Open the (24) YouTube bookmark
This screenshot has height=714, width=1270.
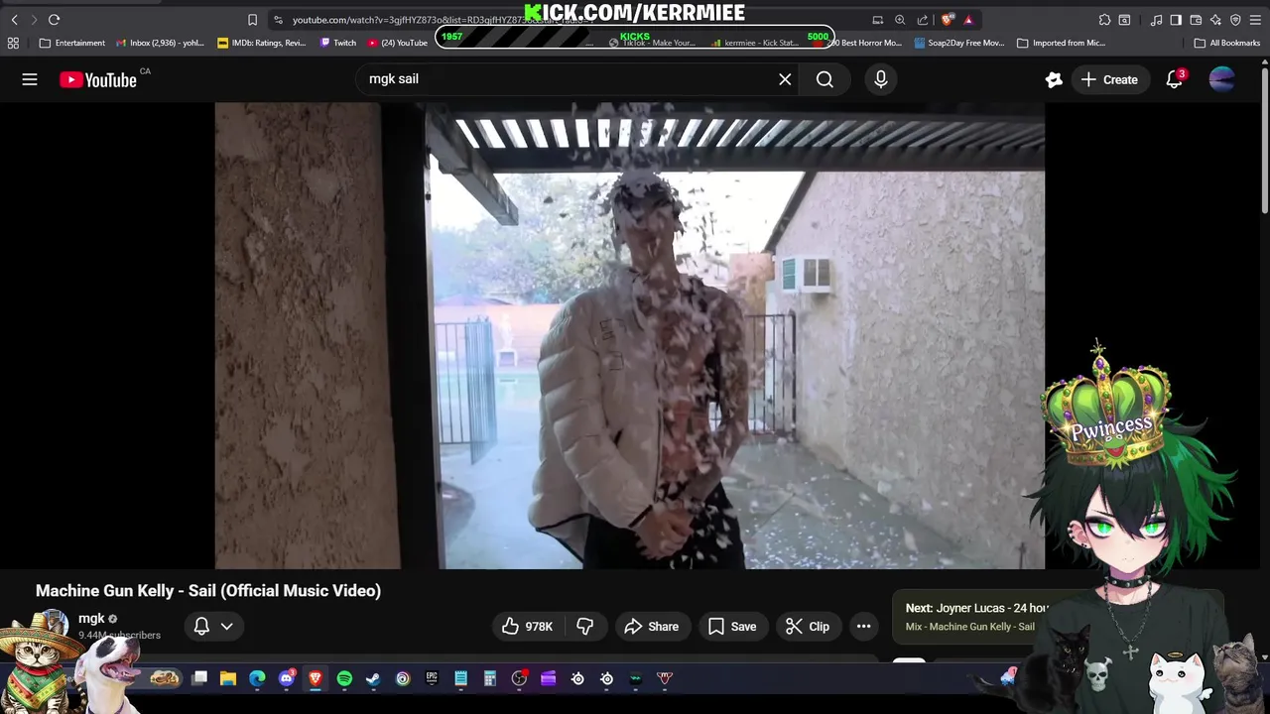398,43
